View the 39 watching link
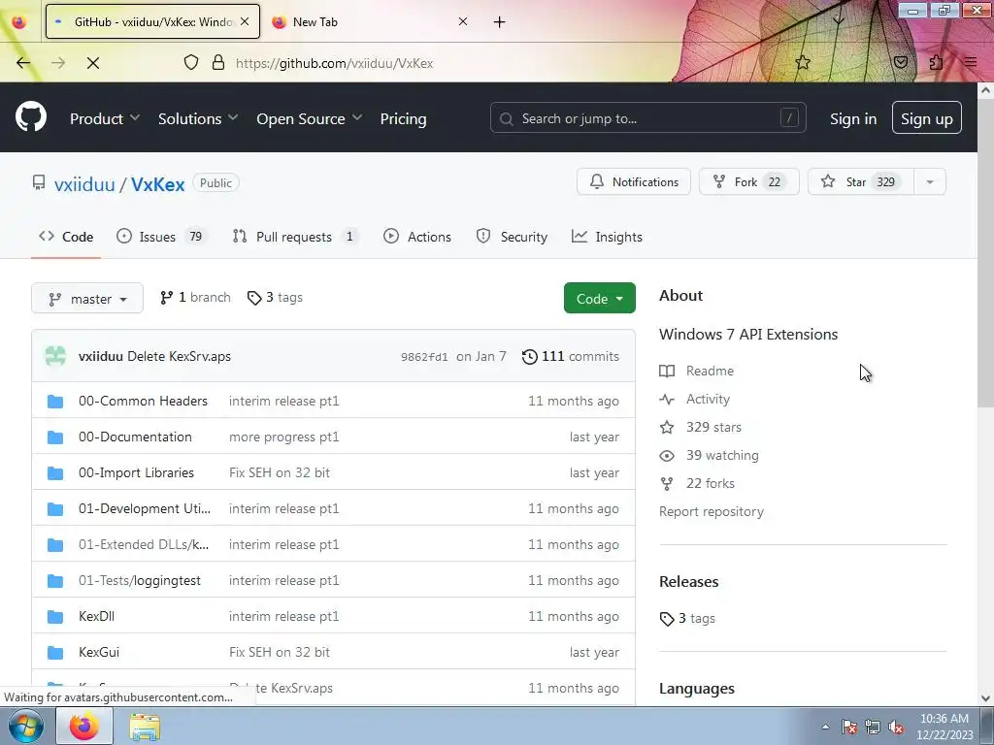 (709, 455)
